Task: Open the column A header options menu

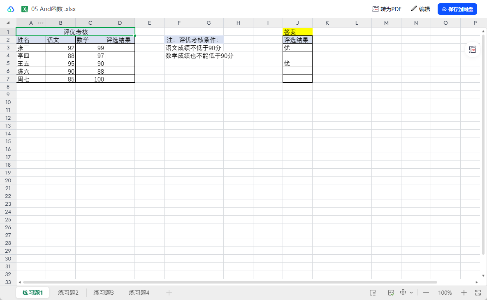Action: [x=40, y=23]
